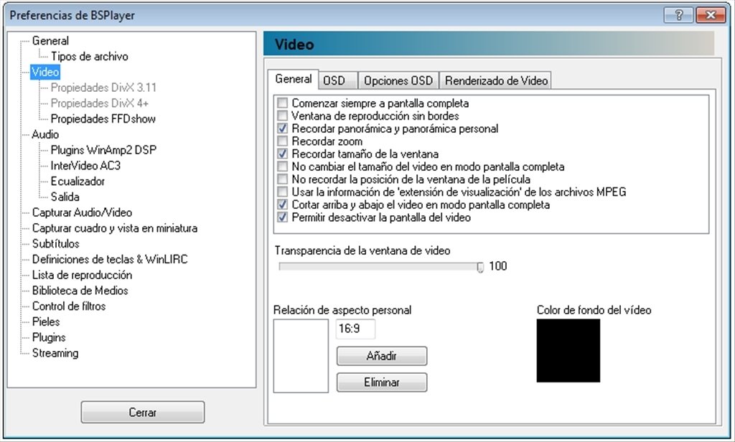Open 'Capturar cuadro y vista en miniatura'

[x=115, y=228]
